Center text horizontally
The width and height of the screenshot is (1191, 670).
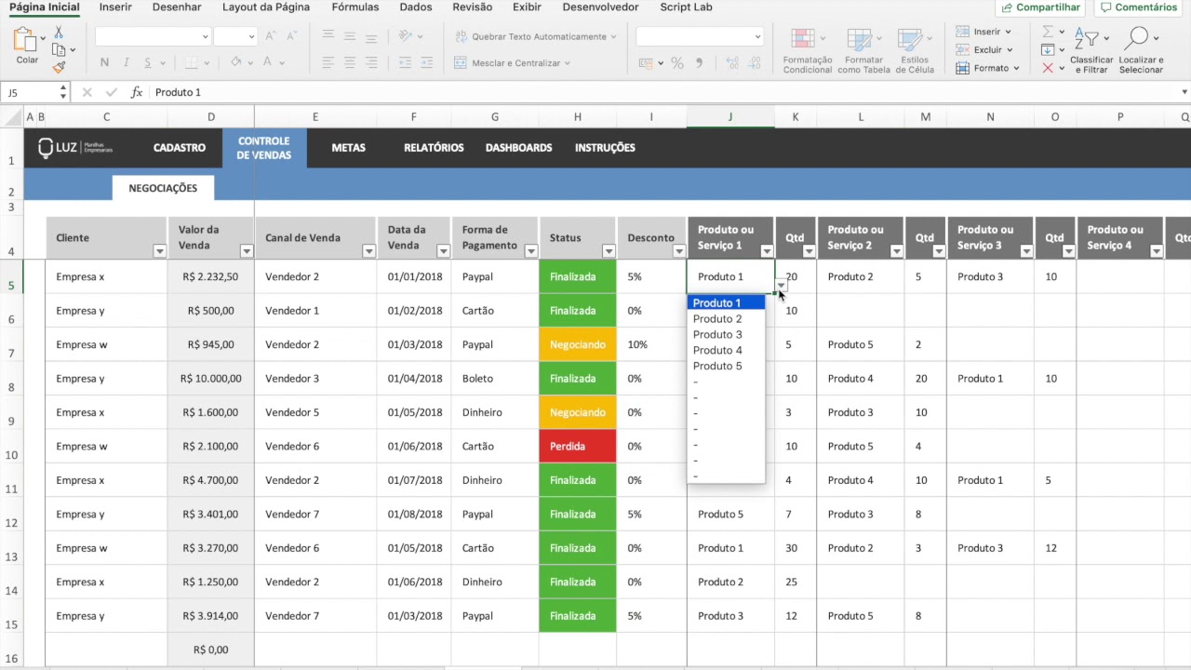pyautogui.click(x=350, y=63)
